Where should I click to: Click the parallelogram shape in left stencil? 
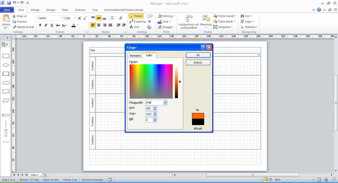(6, 100)
